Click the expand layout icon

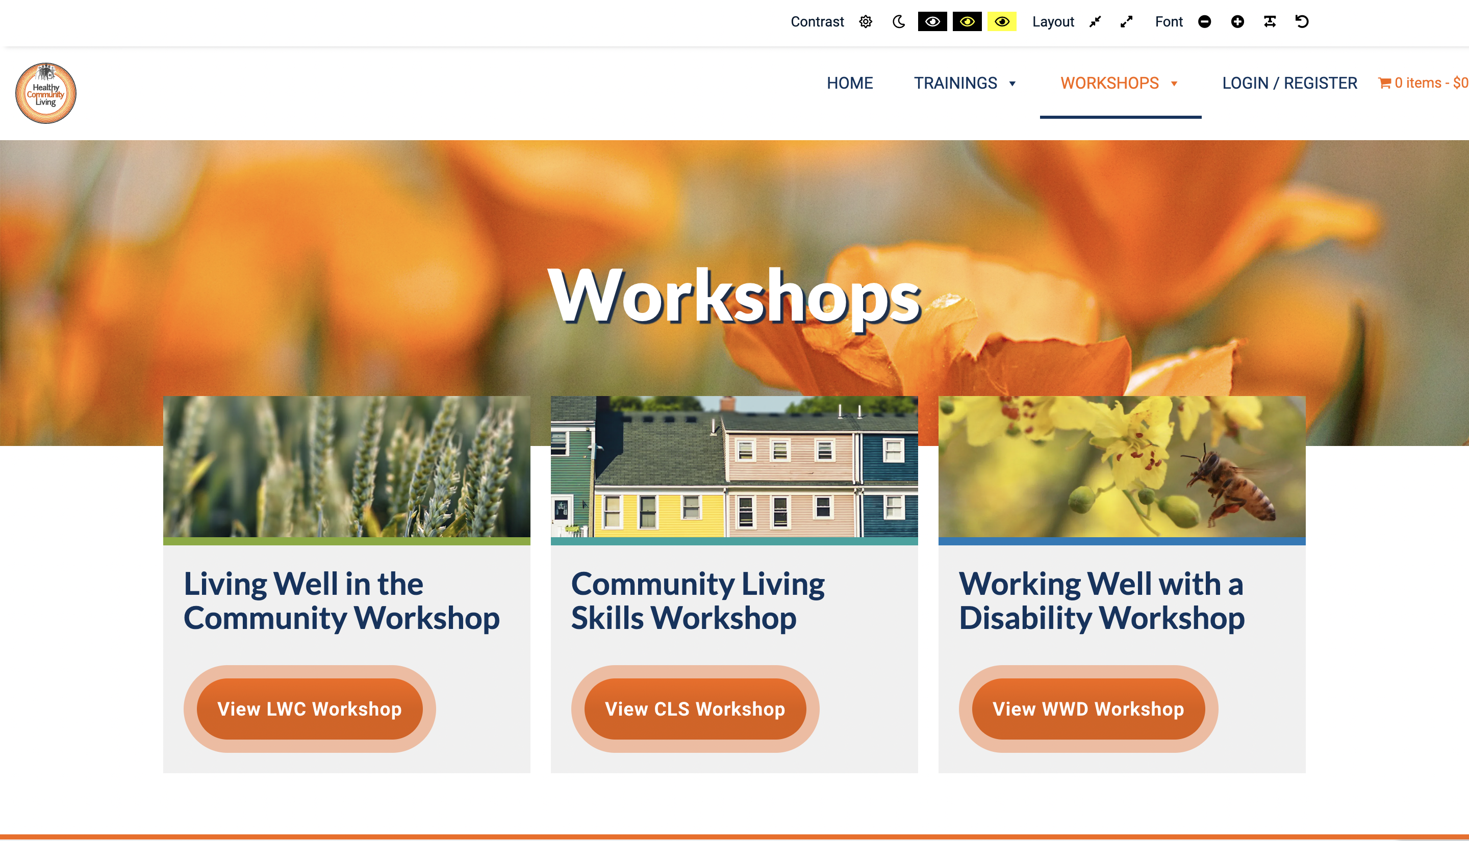click(1128, 22)
